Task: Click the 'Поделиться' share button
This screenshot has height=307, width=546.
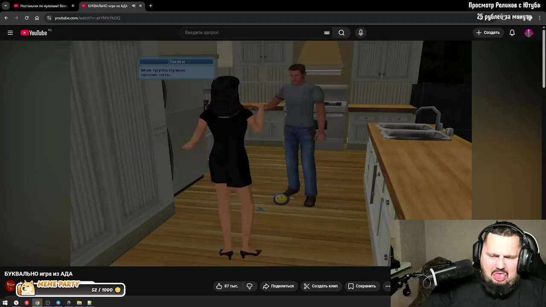Action: [279, 286]
